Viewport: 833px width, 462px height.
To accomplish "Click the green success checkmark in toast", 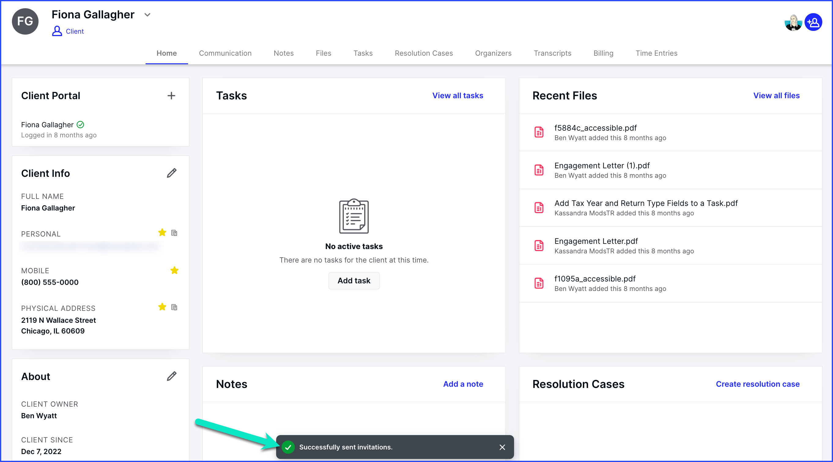I will pos(288,447).
